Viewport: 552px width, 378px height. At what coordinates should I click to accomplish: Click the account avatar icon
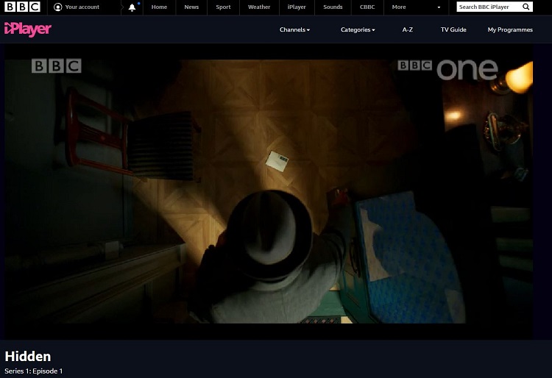(x=57, y=7)
